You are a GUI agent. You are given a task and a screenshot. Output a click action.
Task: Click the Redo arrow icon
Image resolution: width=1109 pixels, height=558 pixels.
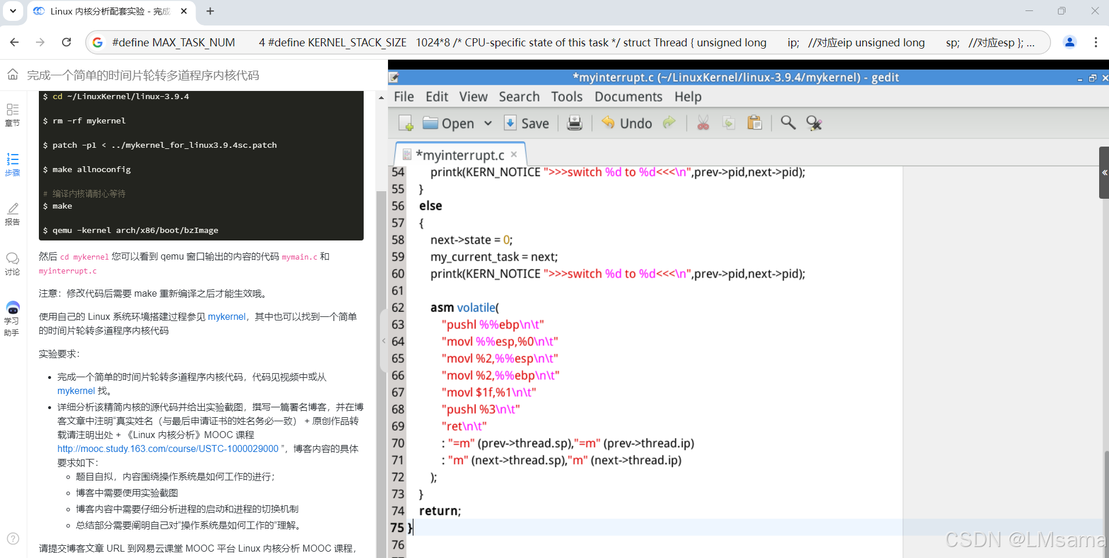click(x=669, y=122)
